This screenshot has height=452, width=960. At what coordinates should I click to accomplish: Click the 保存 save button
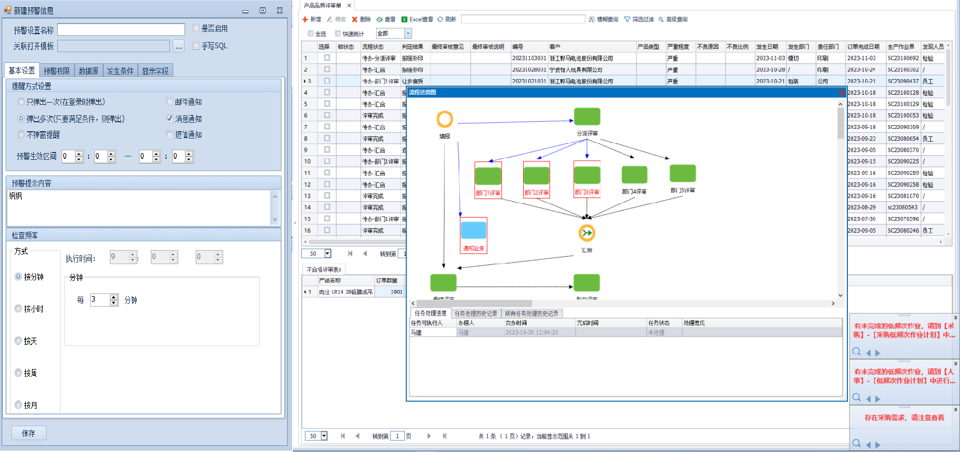pyautogui.click(x=29, y=433)
